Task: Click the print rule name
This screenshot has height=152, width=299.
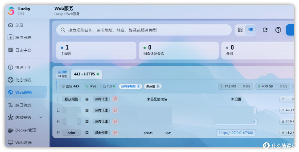Action: [x=71, y=133]
